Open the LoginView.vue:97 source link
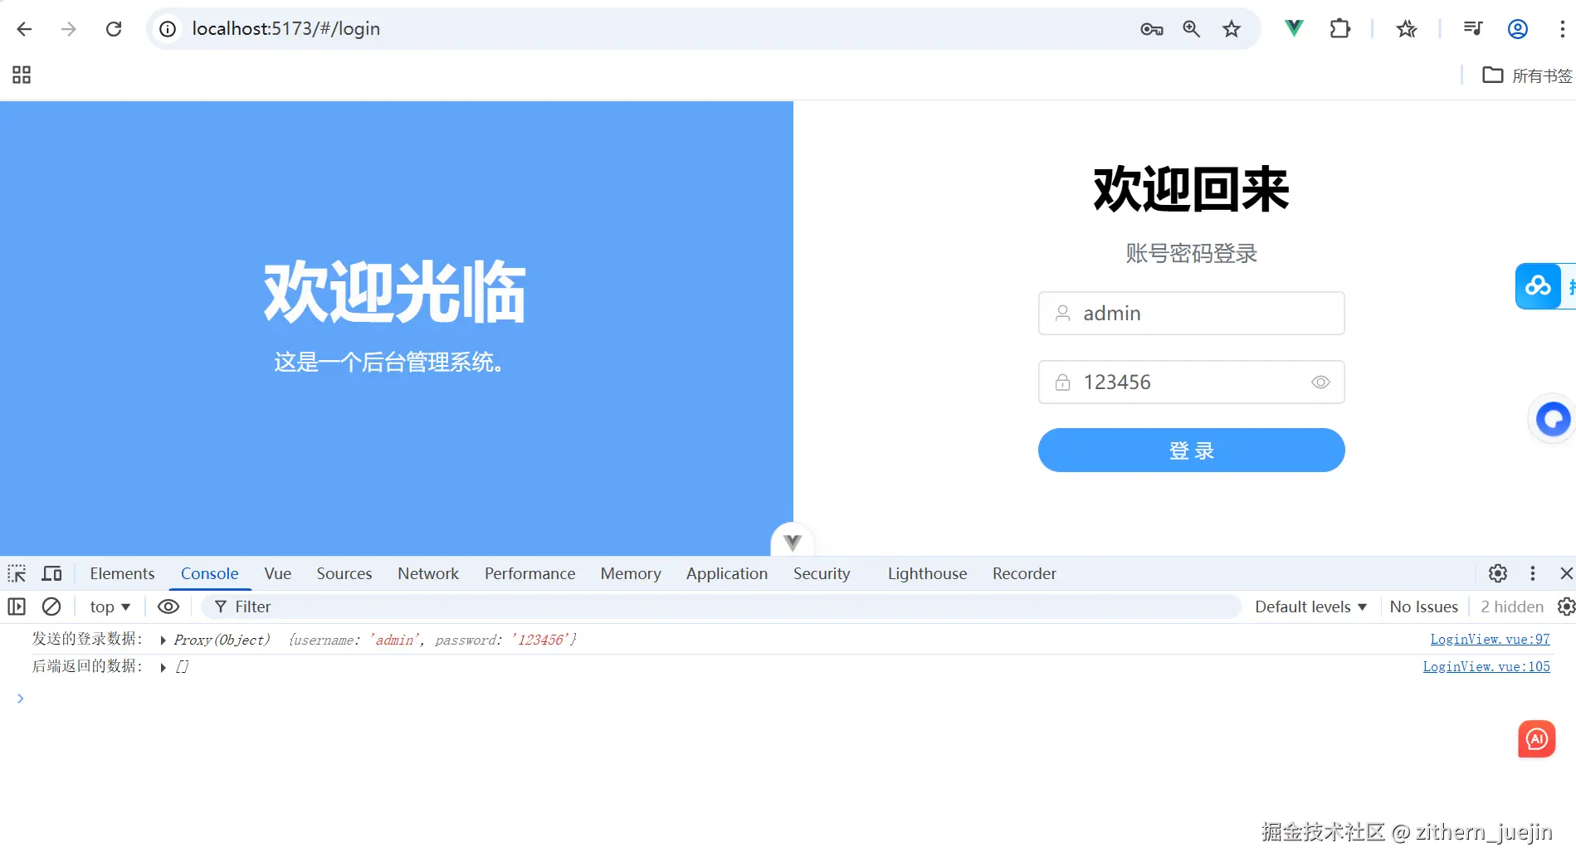The image size is (1576, 867). 1490,639
